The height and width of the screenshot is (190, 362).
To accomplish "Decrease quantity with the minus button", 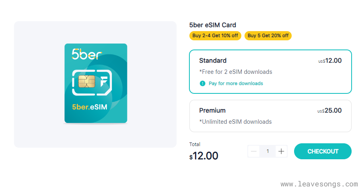I will [x=254, y=151].
